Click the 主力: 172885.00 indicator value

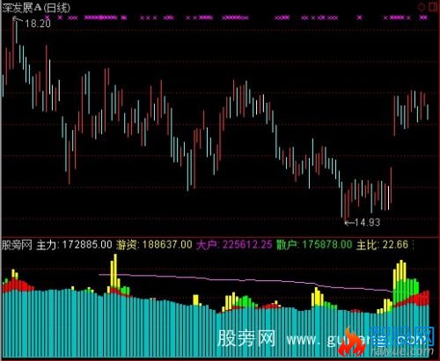[74, 245]
